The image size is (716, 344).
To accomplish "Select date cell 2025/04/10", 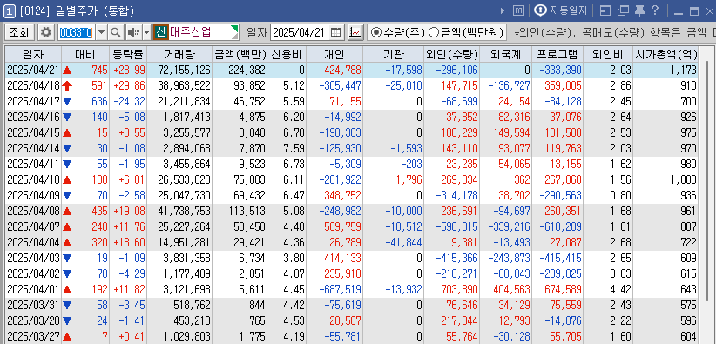I will (x=33, y=179).
